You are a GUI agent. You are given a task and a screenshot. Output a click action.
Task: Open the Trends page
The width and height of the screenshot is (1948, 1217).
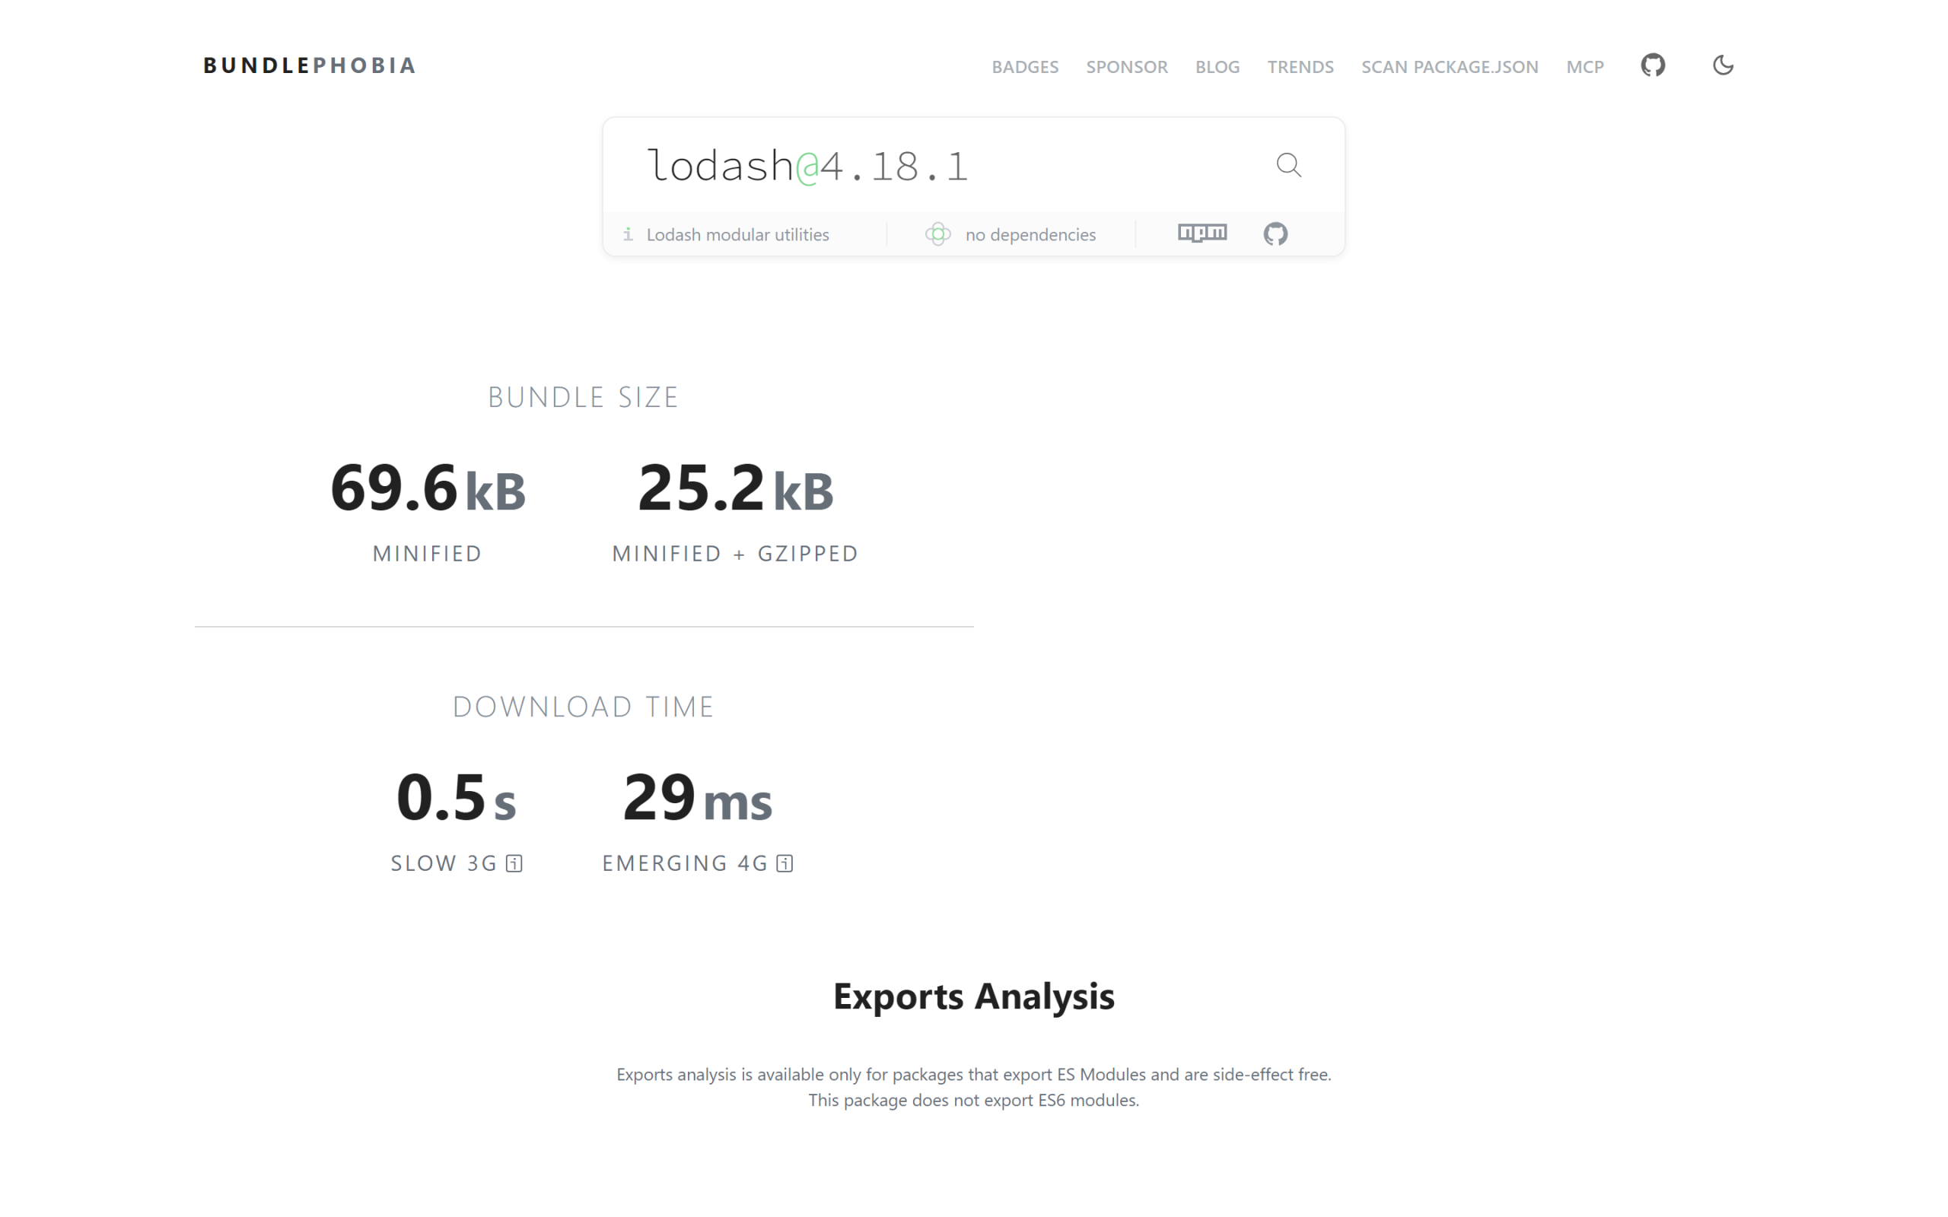tap(1300, 67)
